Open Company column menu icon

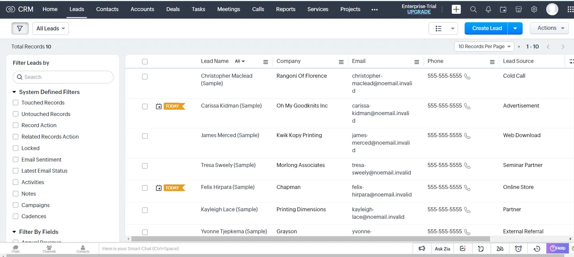point(341,62)
